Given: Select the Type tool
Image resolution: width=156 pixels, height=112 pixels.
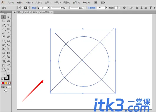Looking at the screenshot, I should (x=8, y=25).
